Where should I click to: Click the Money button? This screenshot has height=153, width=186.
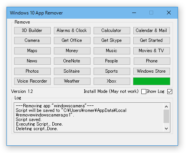[x=72, y=51]
